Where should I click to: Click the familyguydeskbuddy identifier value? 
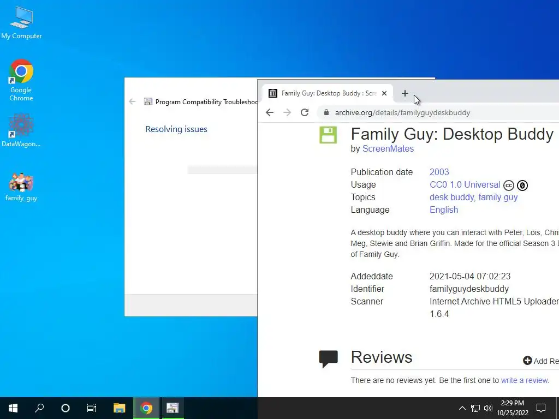tap(469, 289)
